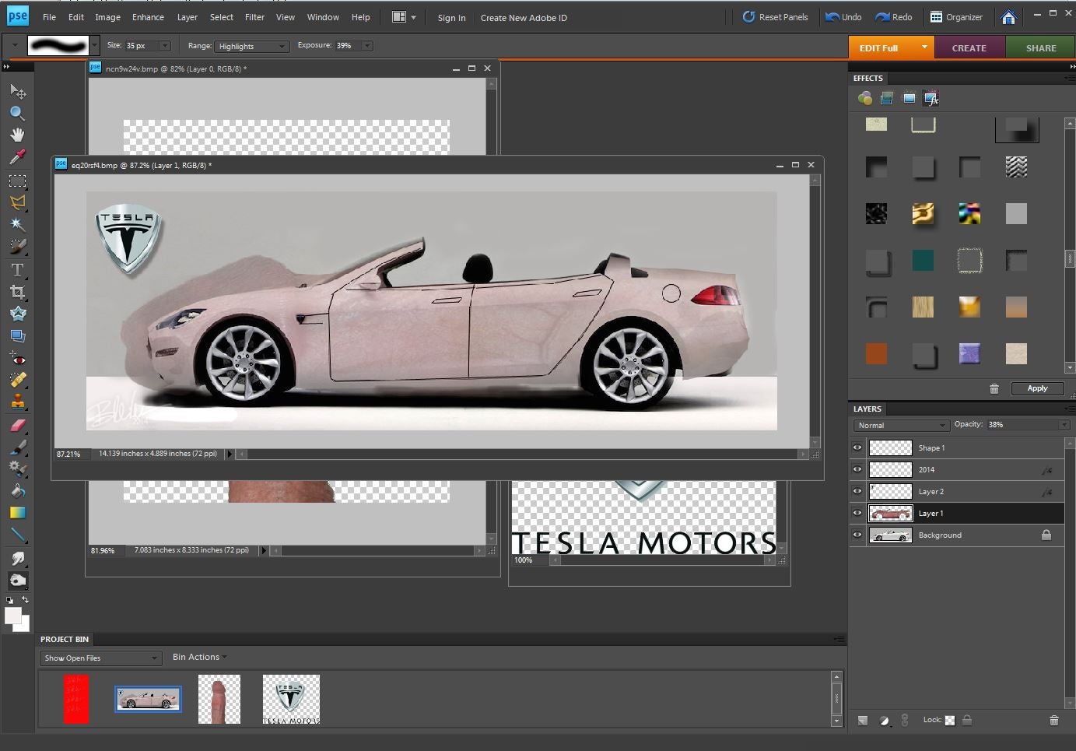Show Layer Styles in Effects panel
This screenshot has width=1076, height=751.
(x=887, y=98)
